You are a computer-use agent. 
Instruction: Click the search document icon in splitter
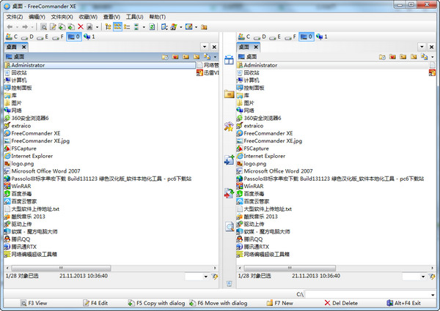point(230,226)
